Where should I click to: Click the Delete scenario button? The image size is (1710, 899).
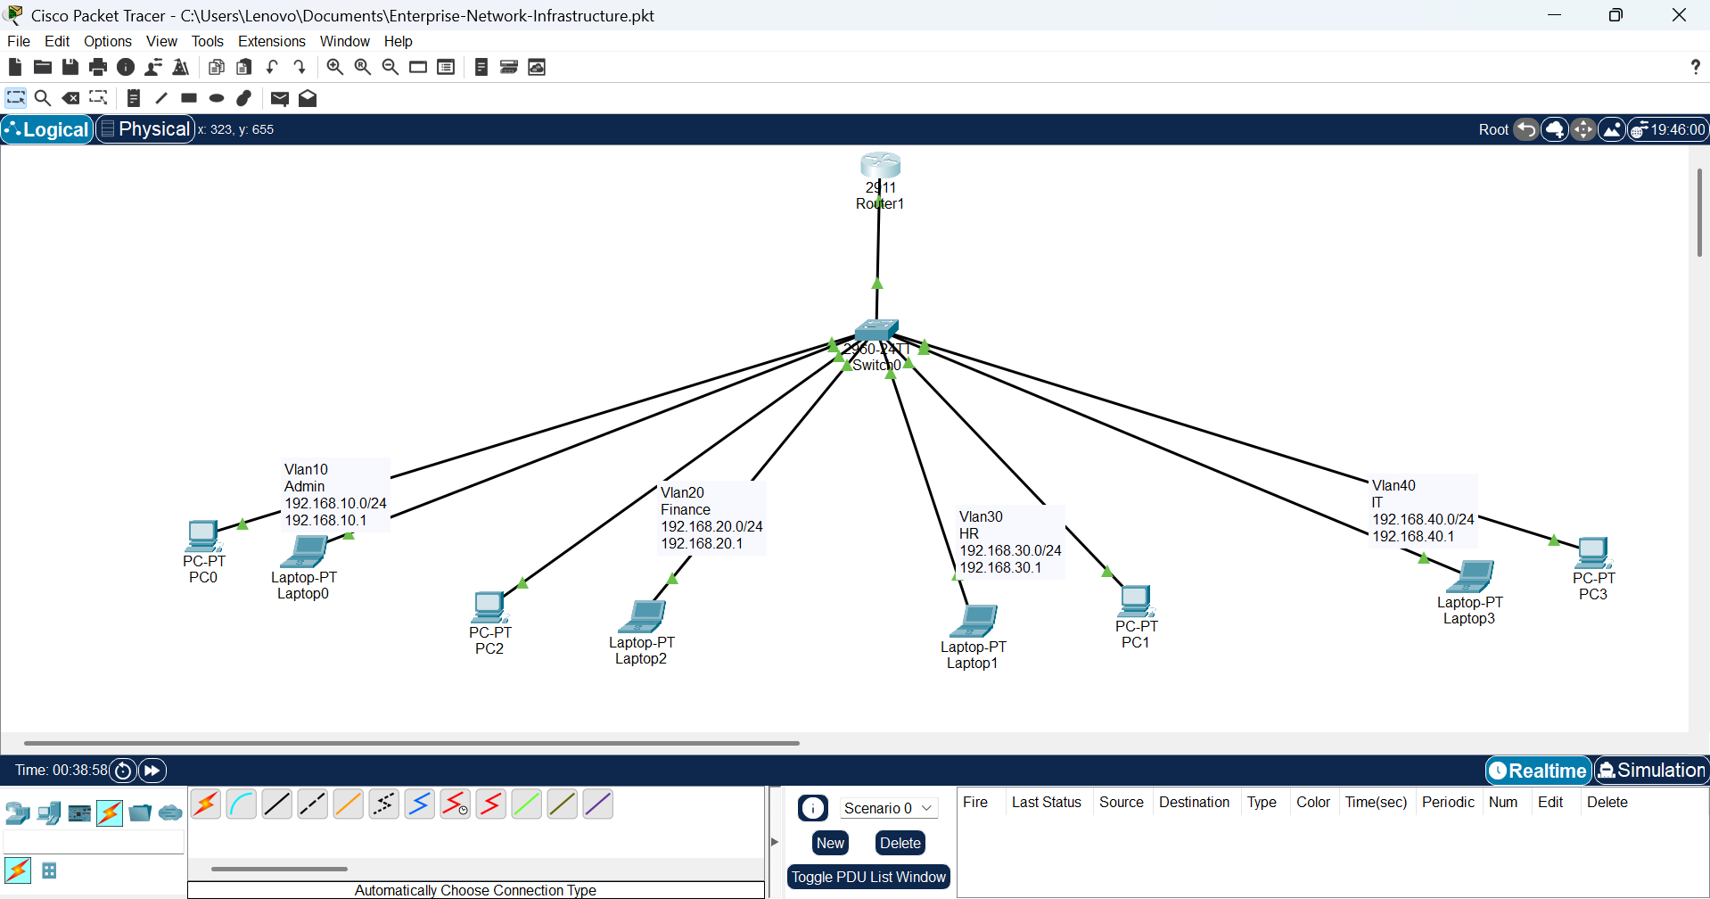(x=900, y=843)
